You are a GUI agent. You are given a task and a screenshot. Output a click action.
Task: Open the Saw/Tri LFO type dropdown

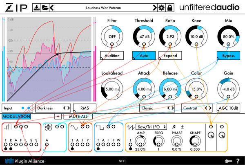pyautogui.click(x=151, y=127)
